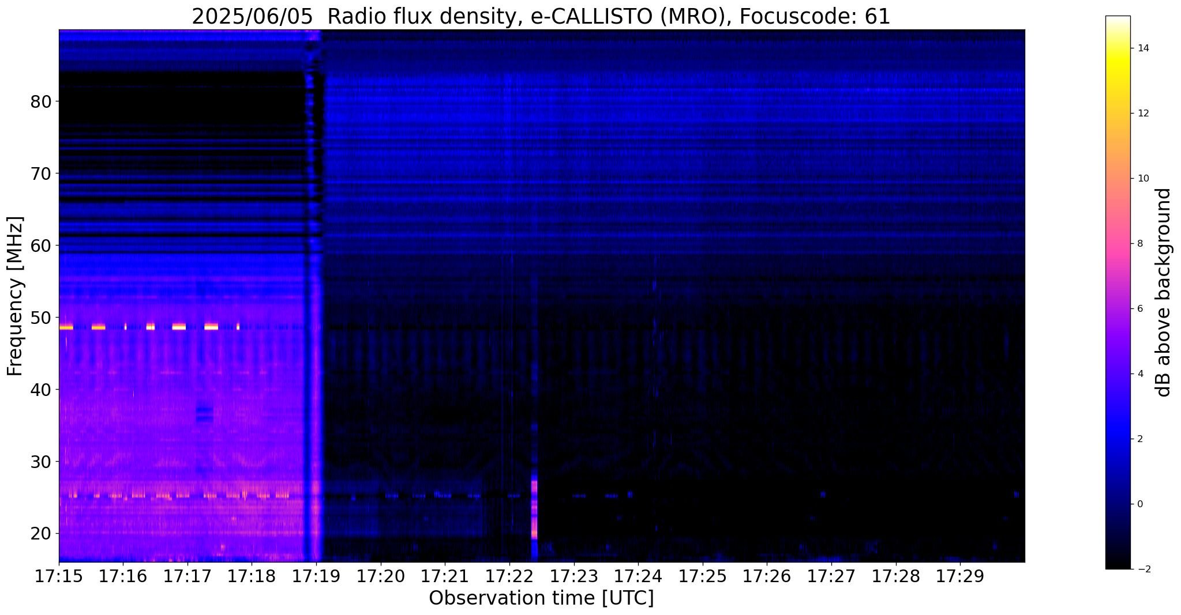1181x615 pixels.
Task: Click the 20 MHz frequency tick label
Action: pos(41,534)
